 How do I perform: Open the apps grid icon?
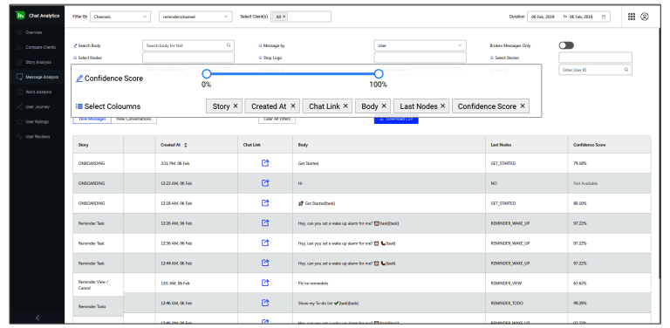coord(631,17)
